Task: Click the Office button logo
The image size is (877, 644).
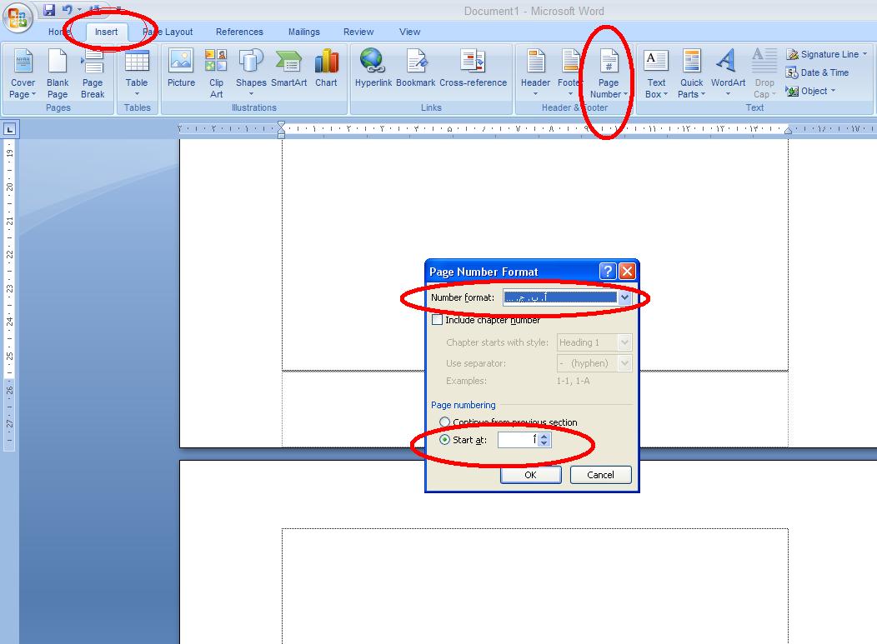Action: pos(18,17)
